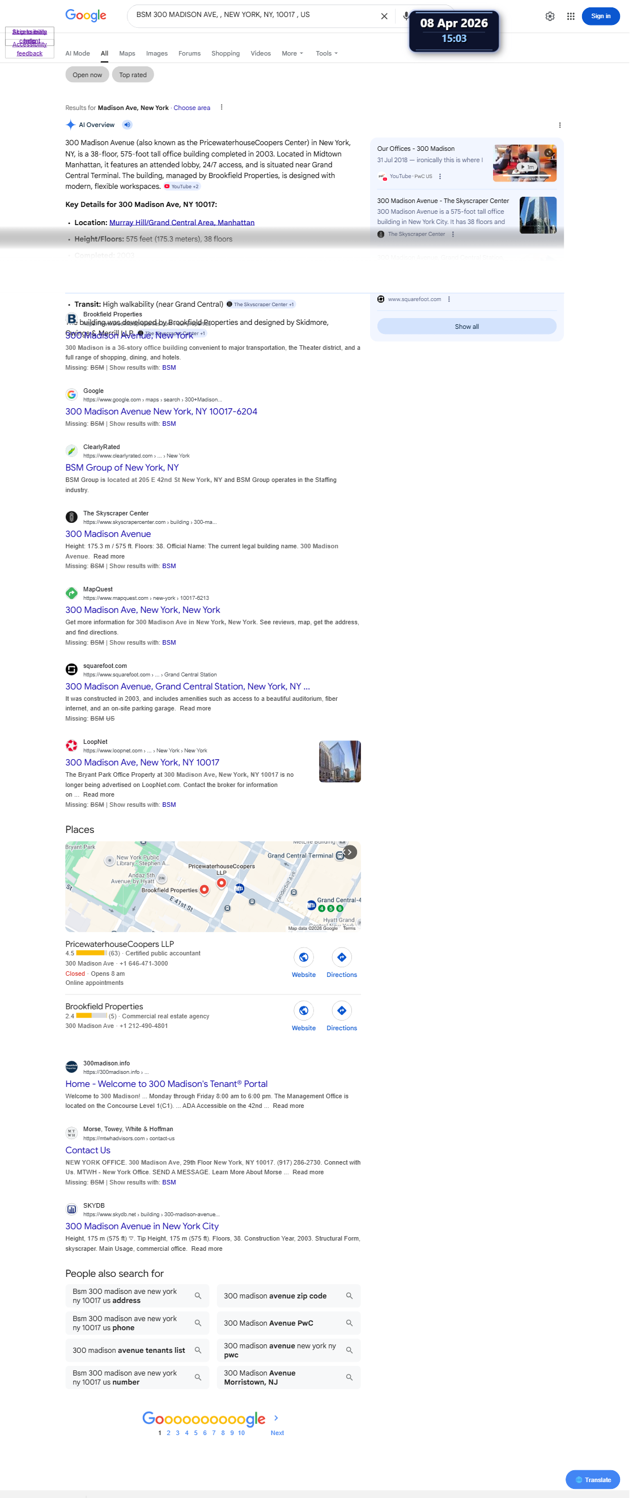Open Google apps grid
Image resolution: width=637 pixels, height=1498 pixels.
click(x=571, y=16)
